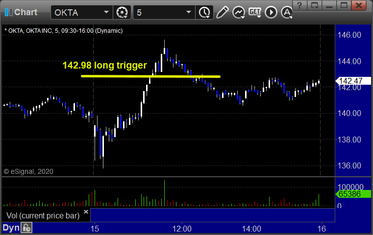
Task: Click the 136.00 price axis label
Action: [349, 165]
